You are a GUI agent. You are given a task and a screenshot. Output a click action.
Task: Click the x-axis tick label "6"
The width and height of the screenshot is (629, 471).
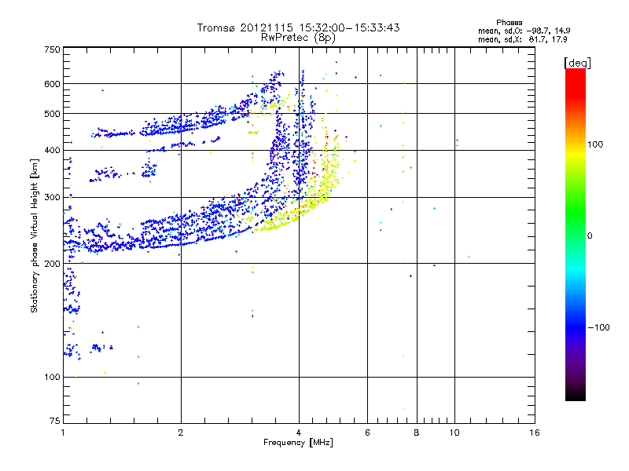(x=367, y=433)
